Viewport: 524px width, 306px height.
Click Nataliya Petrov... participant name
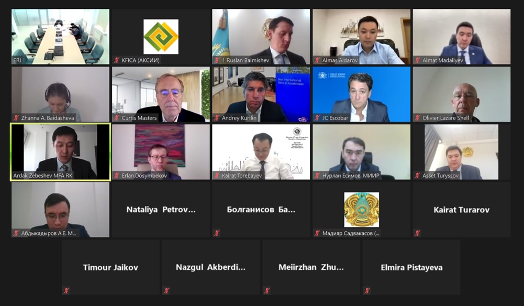coord(161,210)
